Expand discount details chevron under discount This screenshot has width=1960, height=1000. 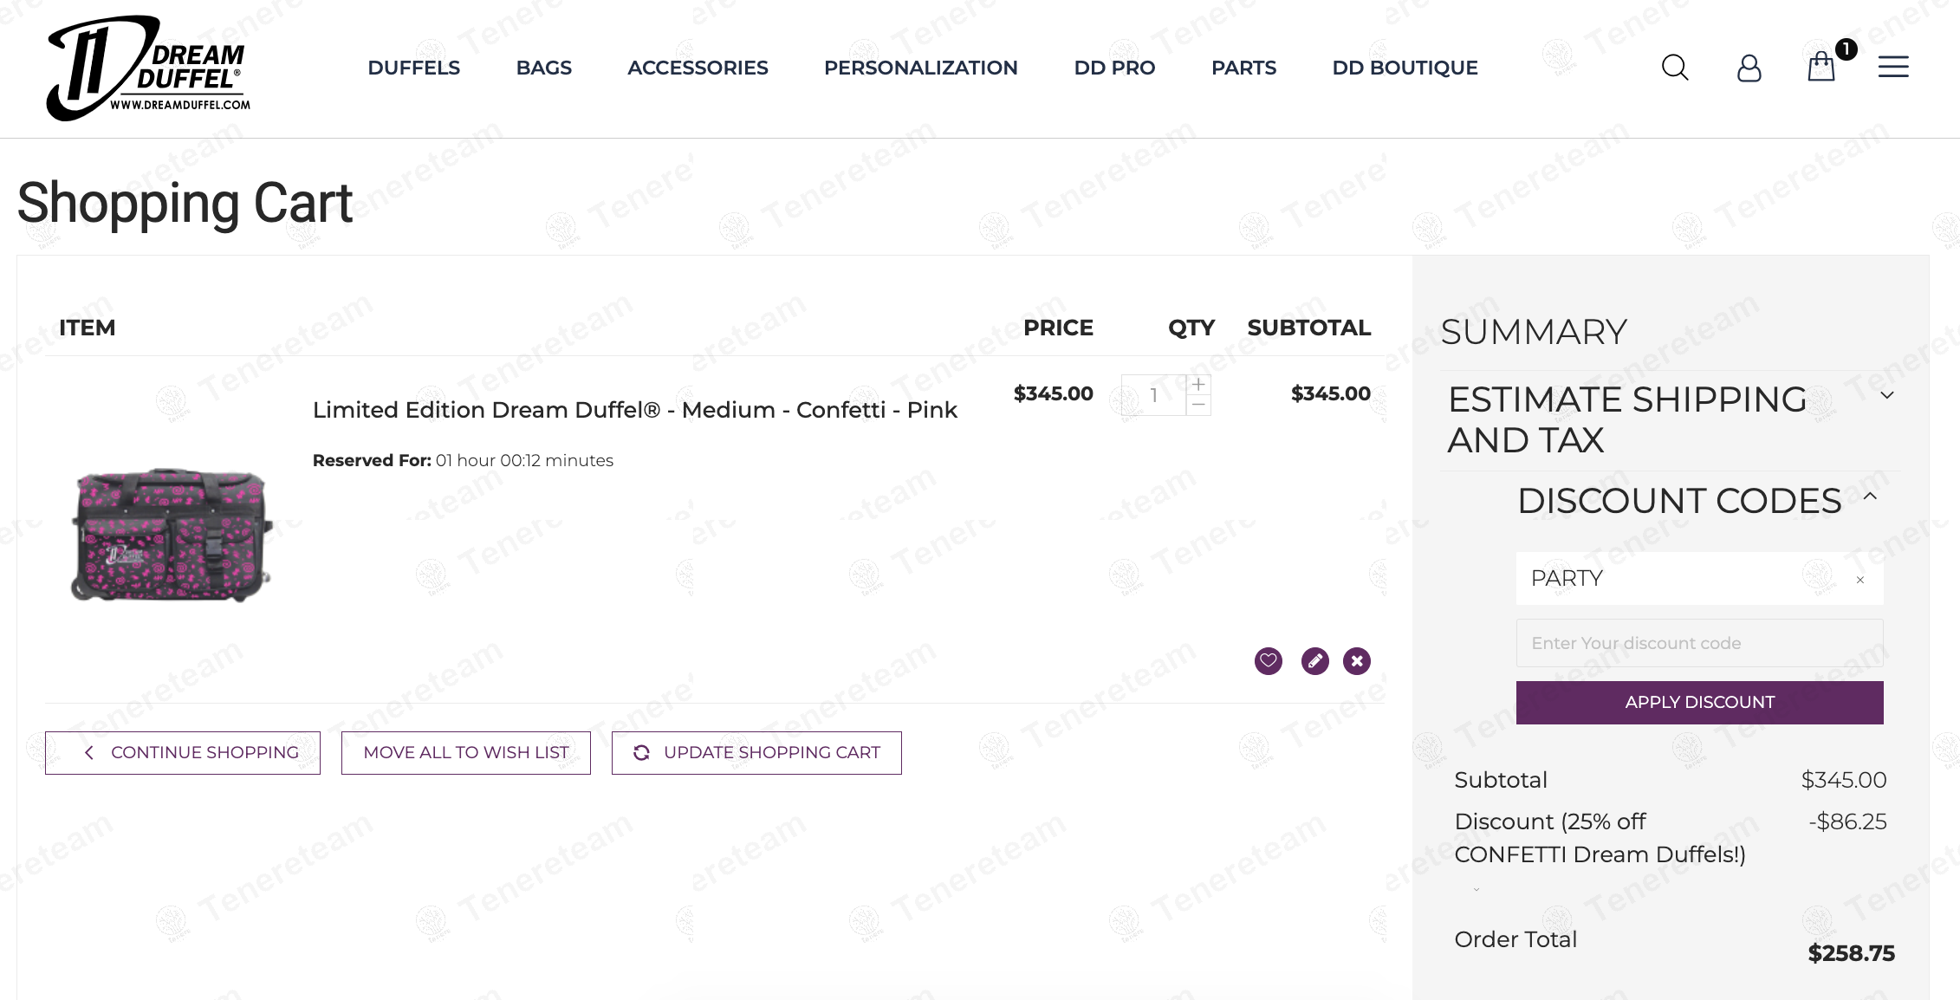1476,889
